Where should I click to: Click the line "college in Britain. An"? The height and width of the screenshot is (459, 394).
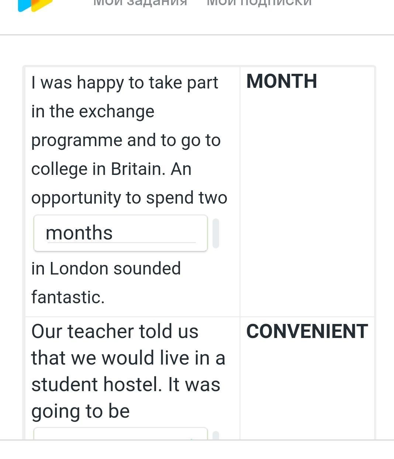(x=111, y=169)
